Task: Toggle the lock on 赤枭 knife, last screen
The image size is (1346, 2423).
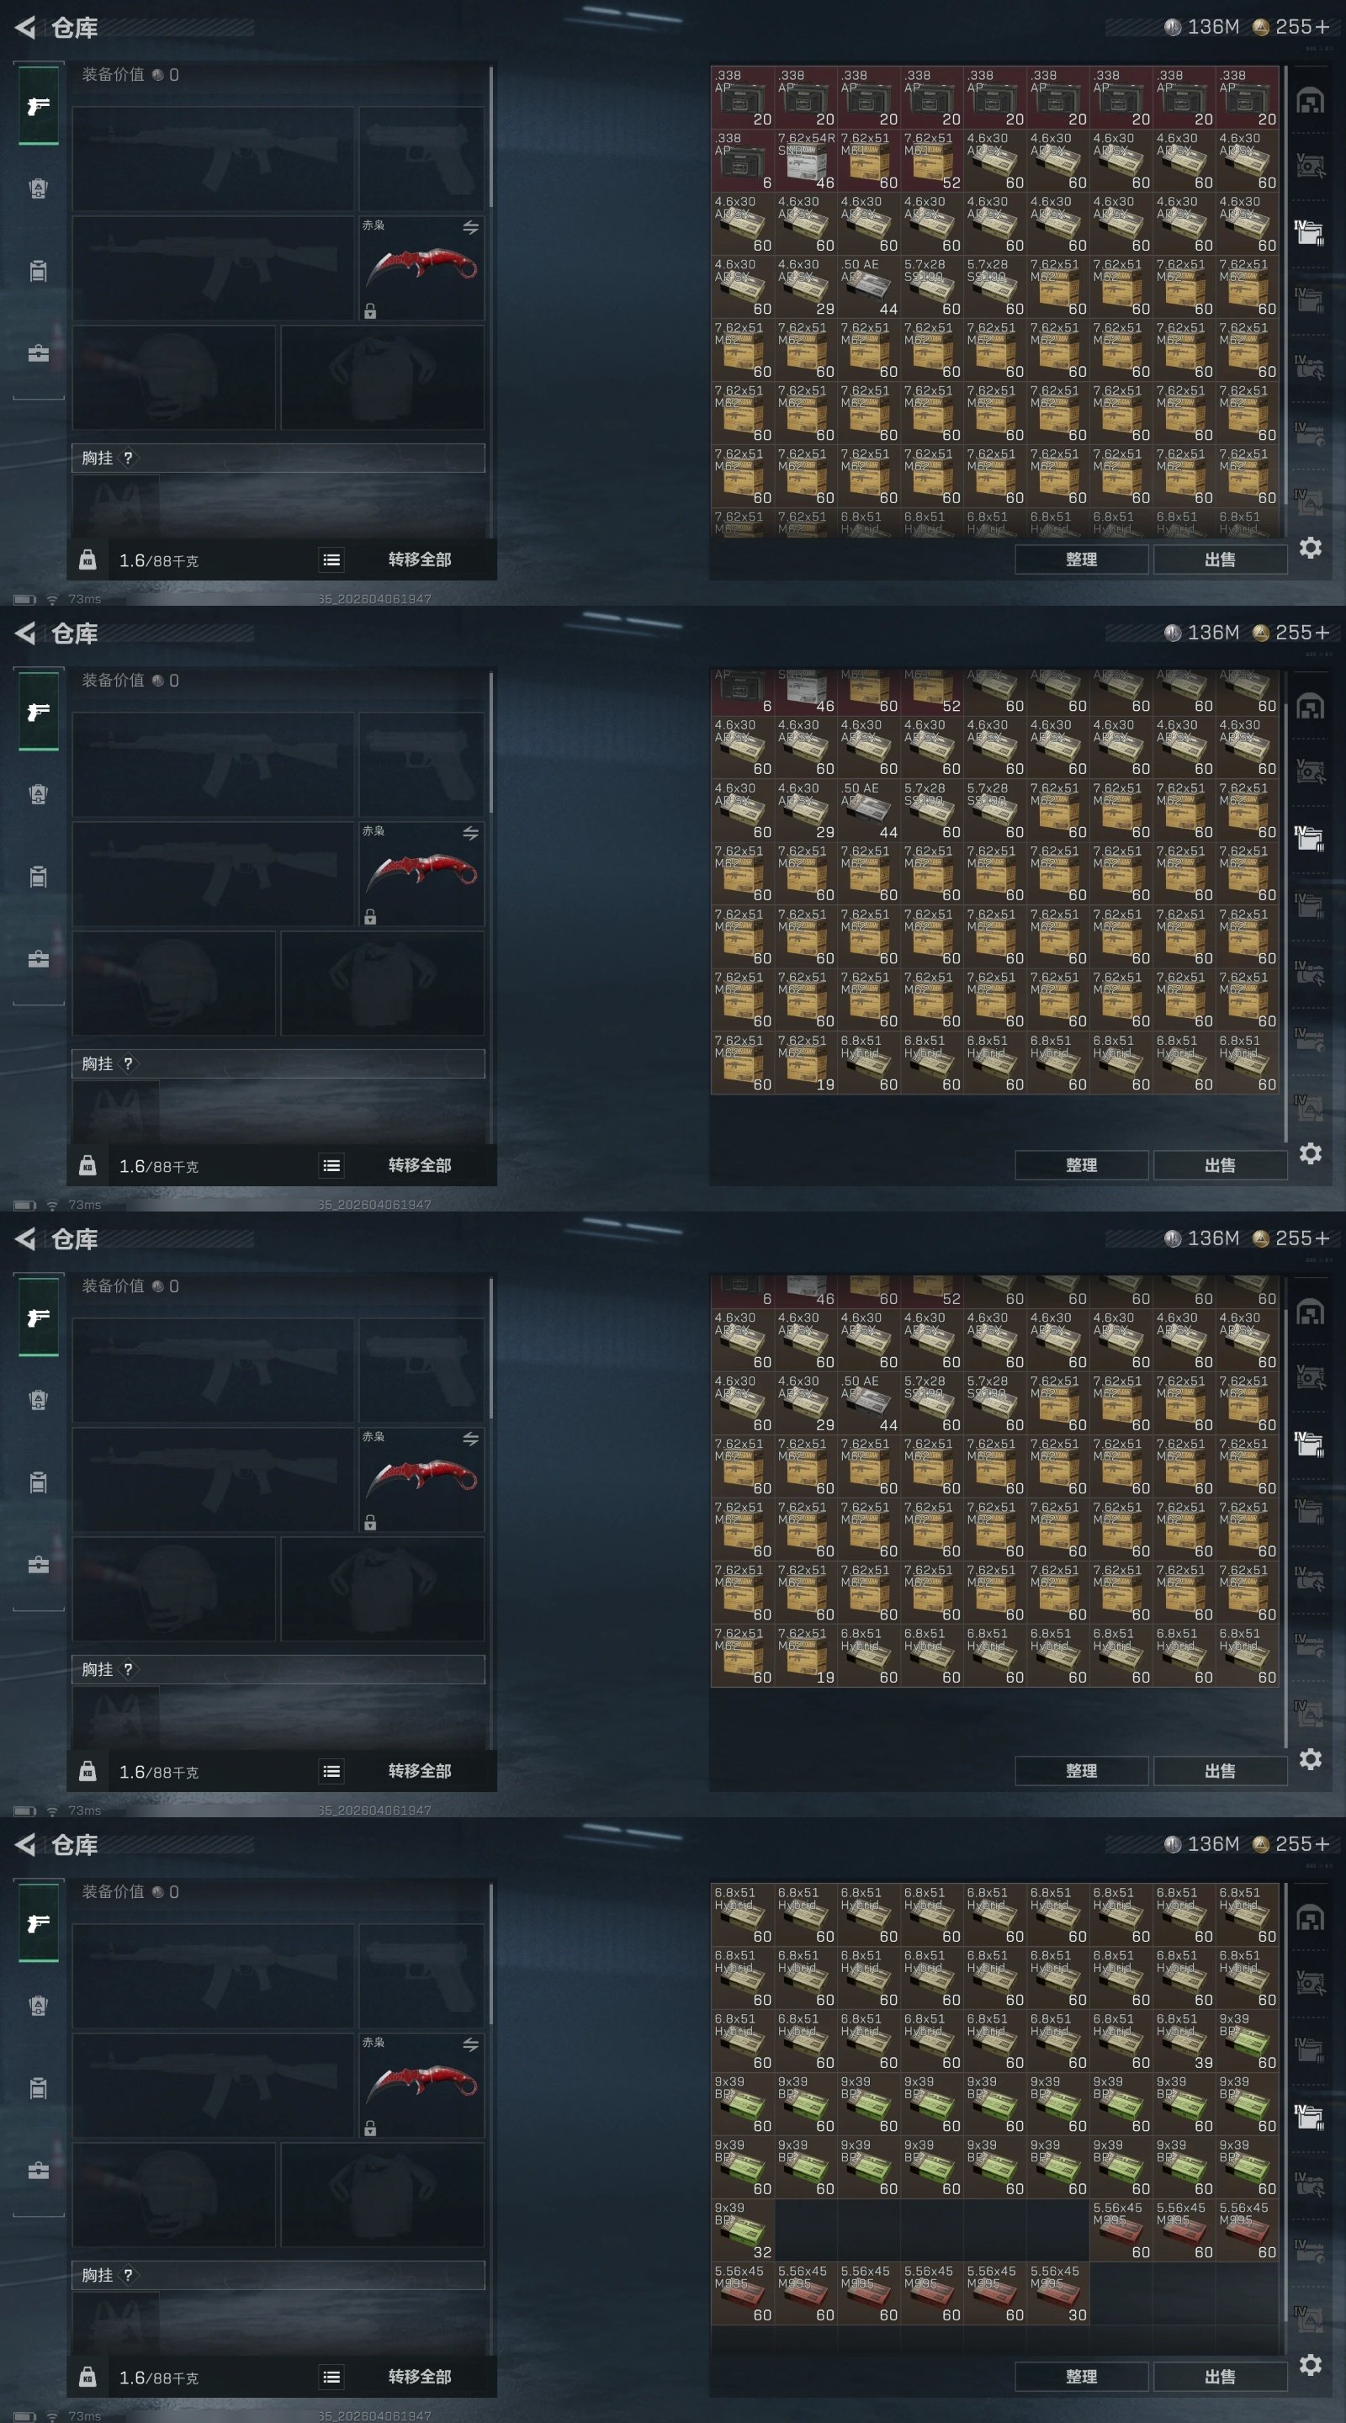Action: (369, 2128)
